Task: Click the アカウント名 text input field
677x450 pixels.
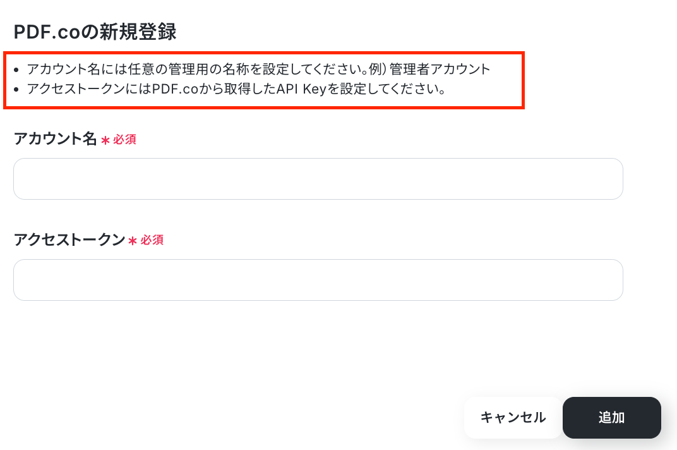Action: [318, 179]
